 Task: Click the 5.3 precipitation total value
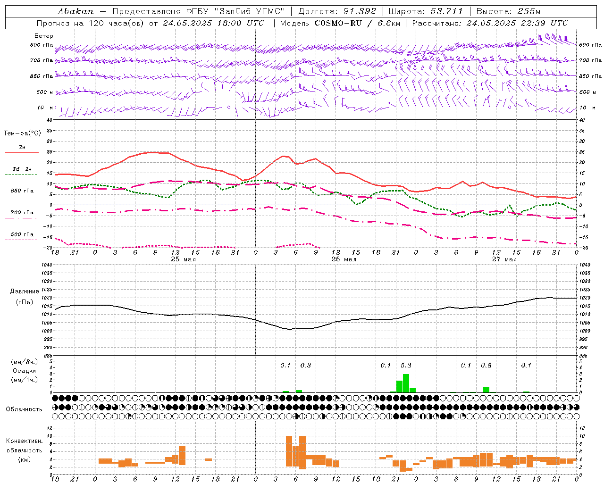point(406,365)
